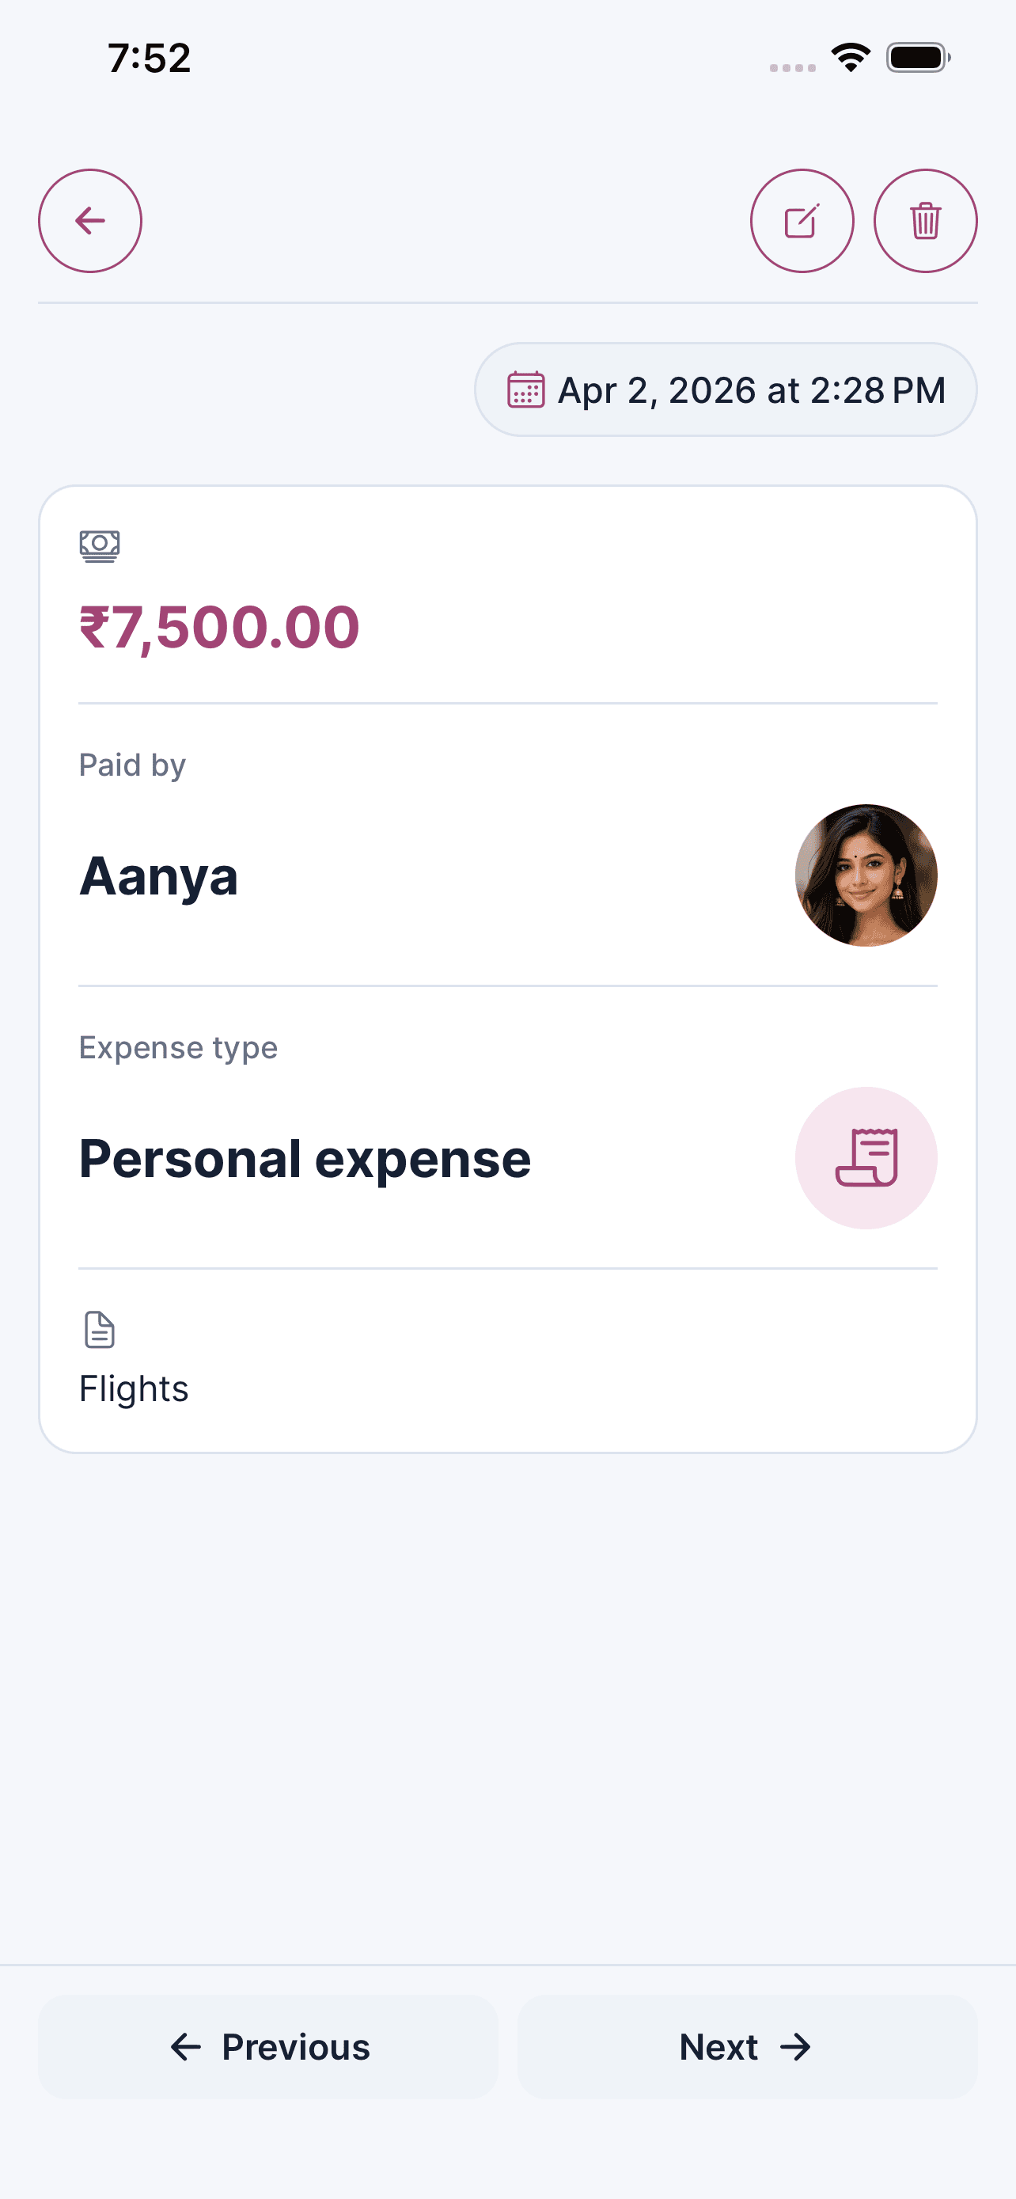Tap the 7:52 clock in status bar
This screenshot has height=2199, width=1016.
click(150, 58)
